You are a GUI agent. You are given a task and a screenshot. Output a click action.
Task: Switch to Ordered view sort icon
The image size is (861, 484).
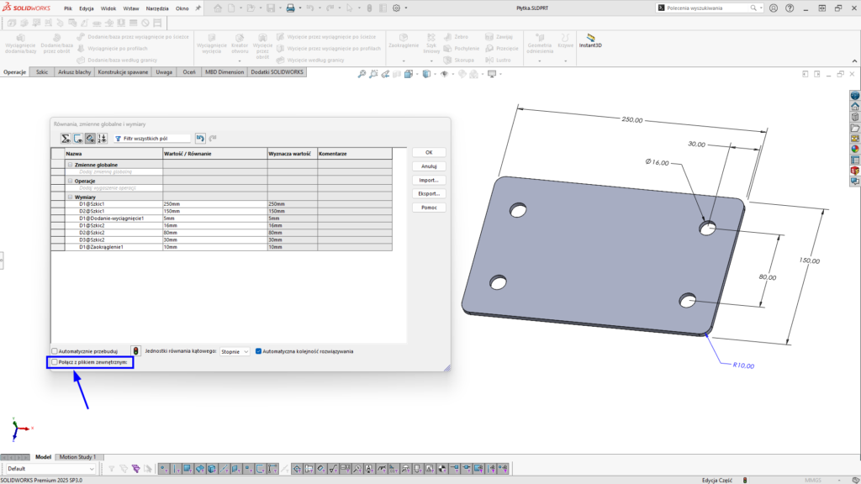[x=102, y=138]
